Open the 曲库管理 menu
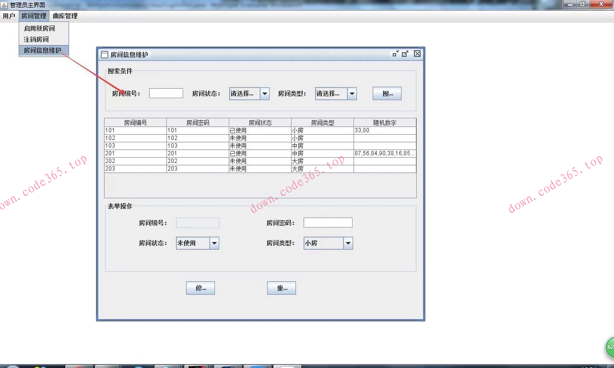This screenshot has height=368, width=614. 65,16
